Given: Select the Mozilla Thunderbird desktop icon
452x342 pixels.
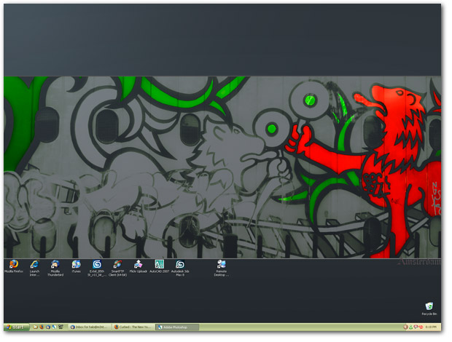Looking at the screenshot, I should point(55,265).
